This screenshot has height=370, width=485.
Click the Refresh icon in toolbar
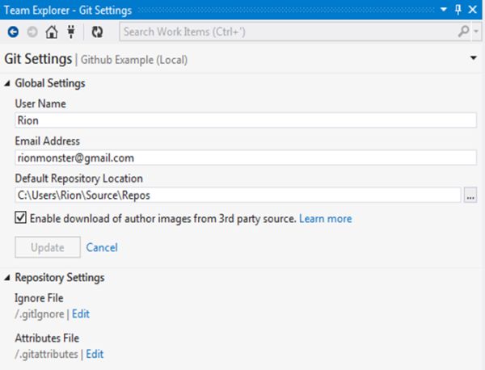point(98,32)
